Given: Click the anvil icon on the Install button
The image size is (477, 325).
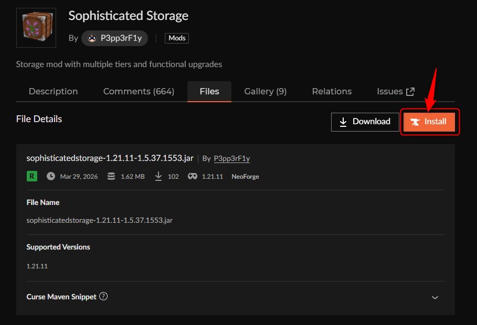Looking at the screenshot, I should 415,122.
